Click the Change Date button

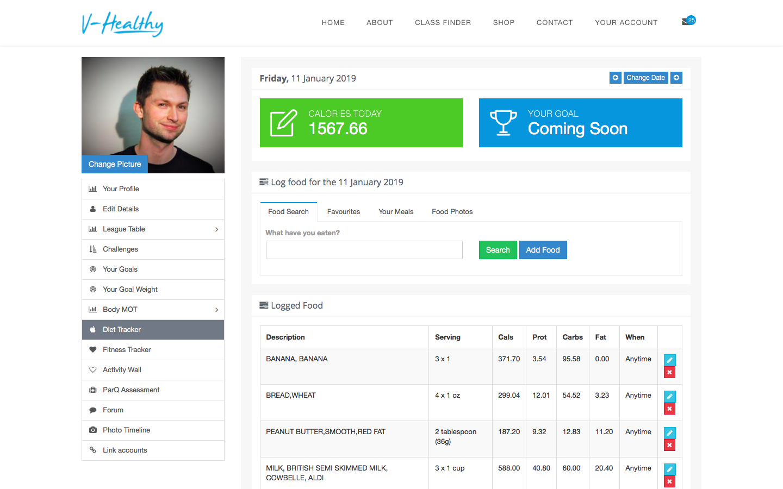[646, 78]
